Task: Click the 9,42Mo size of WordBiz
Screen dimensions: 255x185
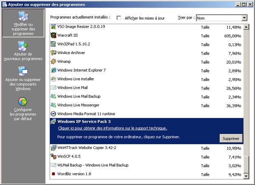Action: [235, 175]
